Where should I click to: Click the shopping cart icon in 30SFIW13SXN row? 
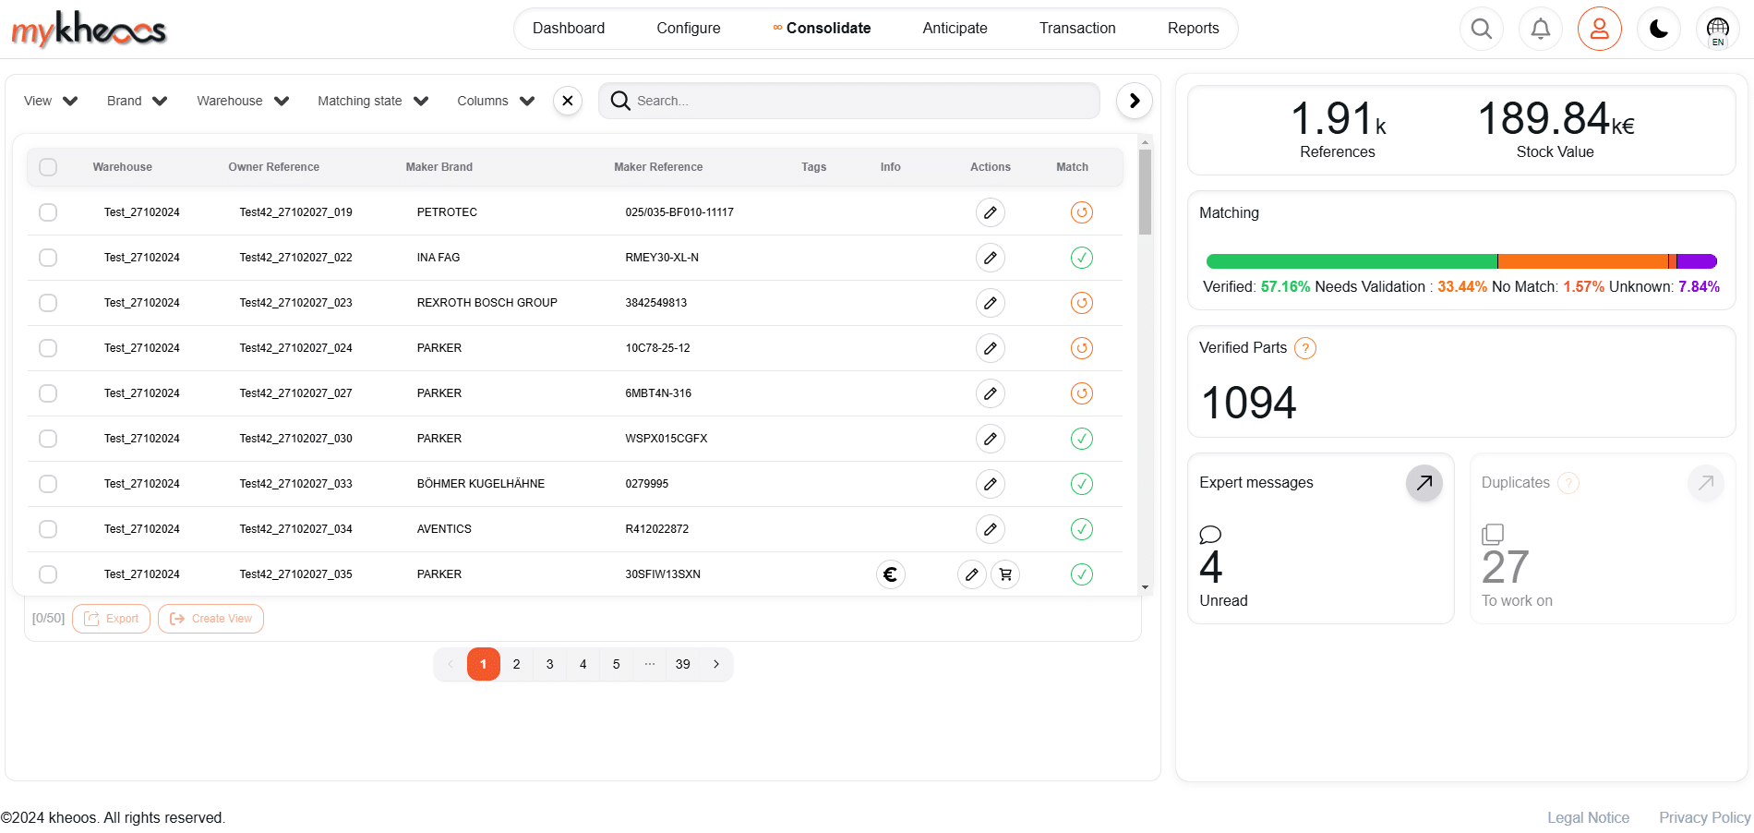pos(1005,574)
